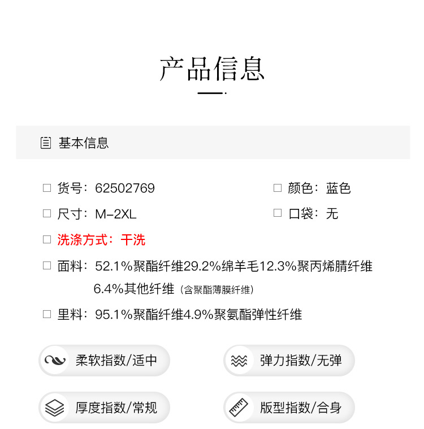Select the 版型指数/合身 pill button
Viewport: 424px width, 429px height.
[289, 407]
